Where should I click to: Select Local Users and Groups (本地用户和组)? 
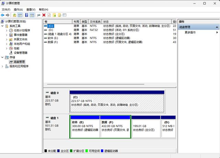coord(22,44)
